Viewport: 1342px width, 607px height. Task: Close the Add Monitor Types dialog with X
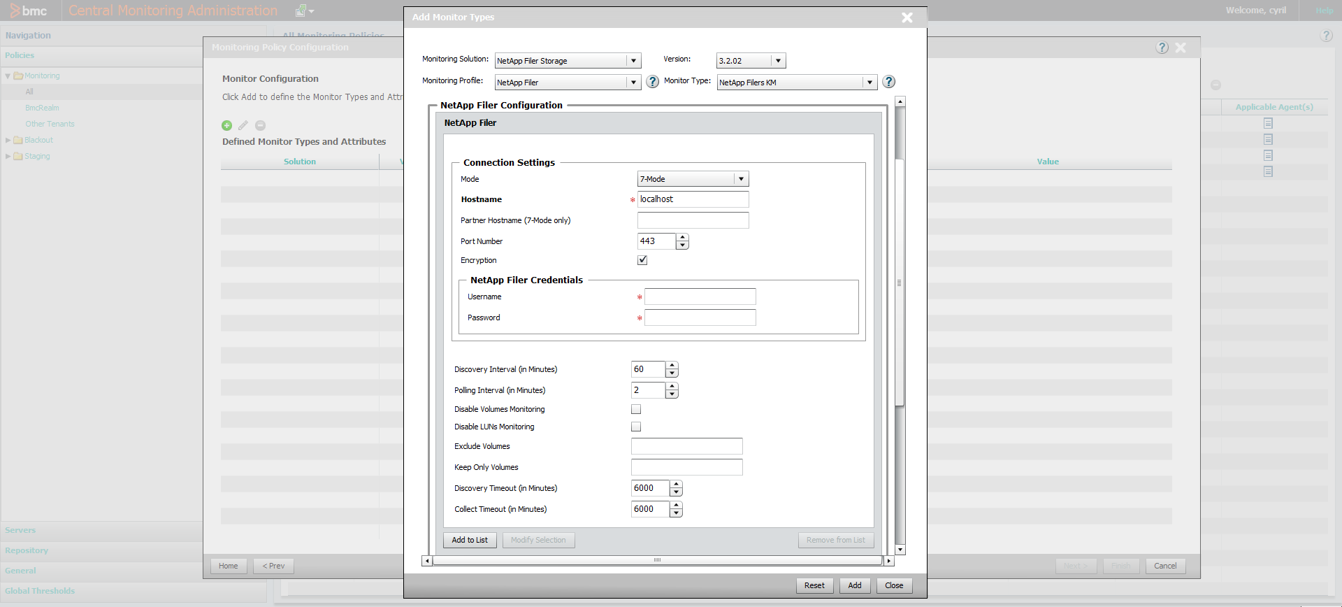point(907,17)
